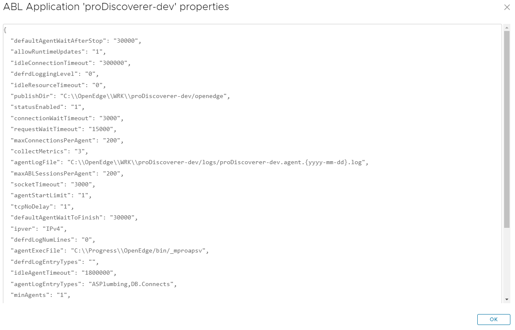Click the defaultAgentWaitAfterStop property key

coord(58,41)
